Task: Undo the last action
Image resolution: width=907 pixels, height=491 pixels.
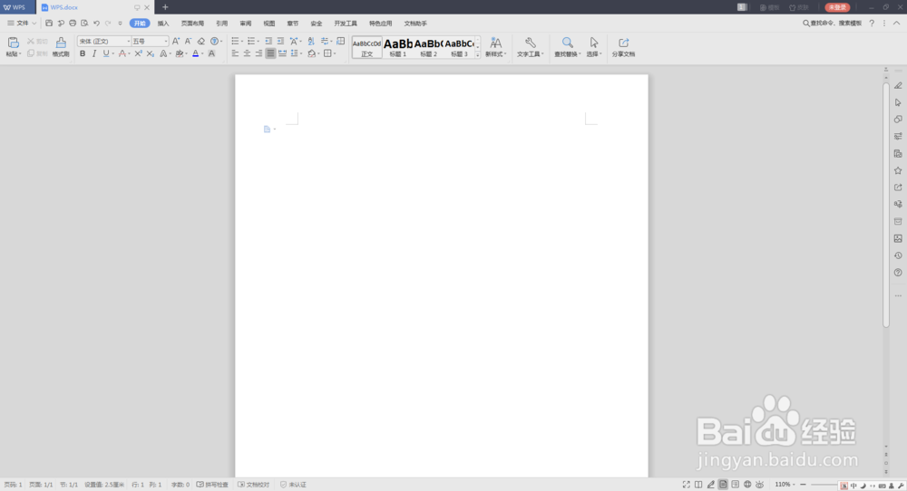Action: point(97,24)
